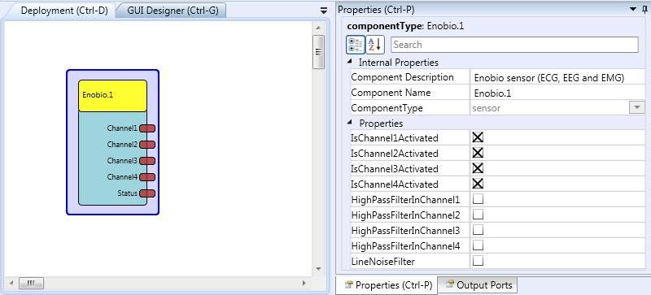Uncheck IsChannel1Activated checkbox

[478, 137]
